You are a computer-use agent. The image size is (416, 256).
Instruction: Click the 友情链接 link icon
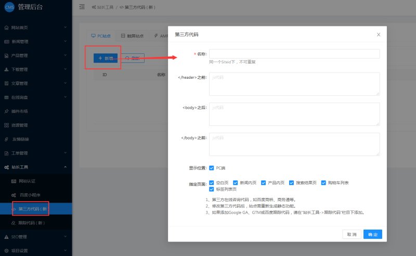click(6, 139)
